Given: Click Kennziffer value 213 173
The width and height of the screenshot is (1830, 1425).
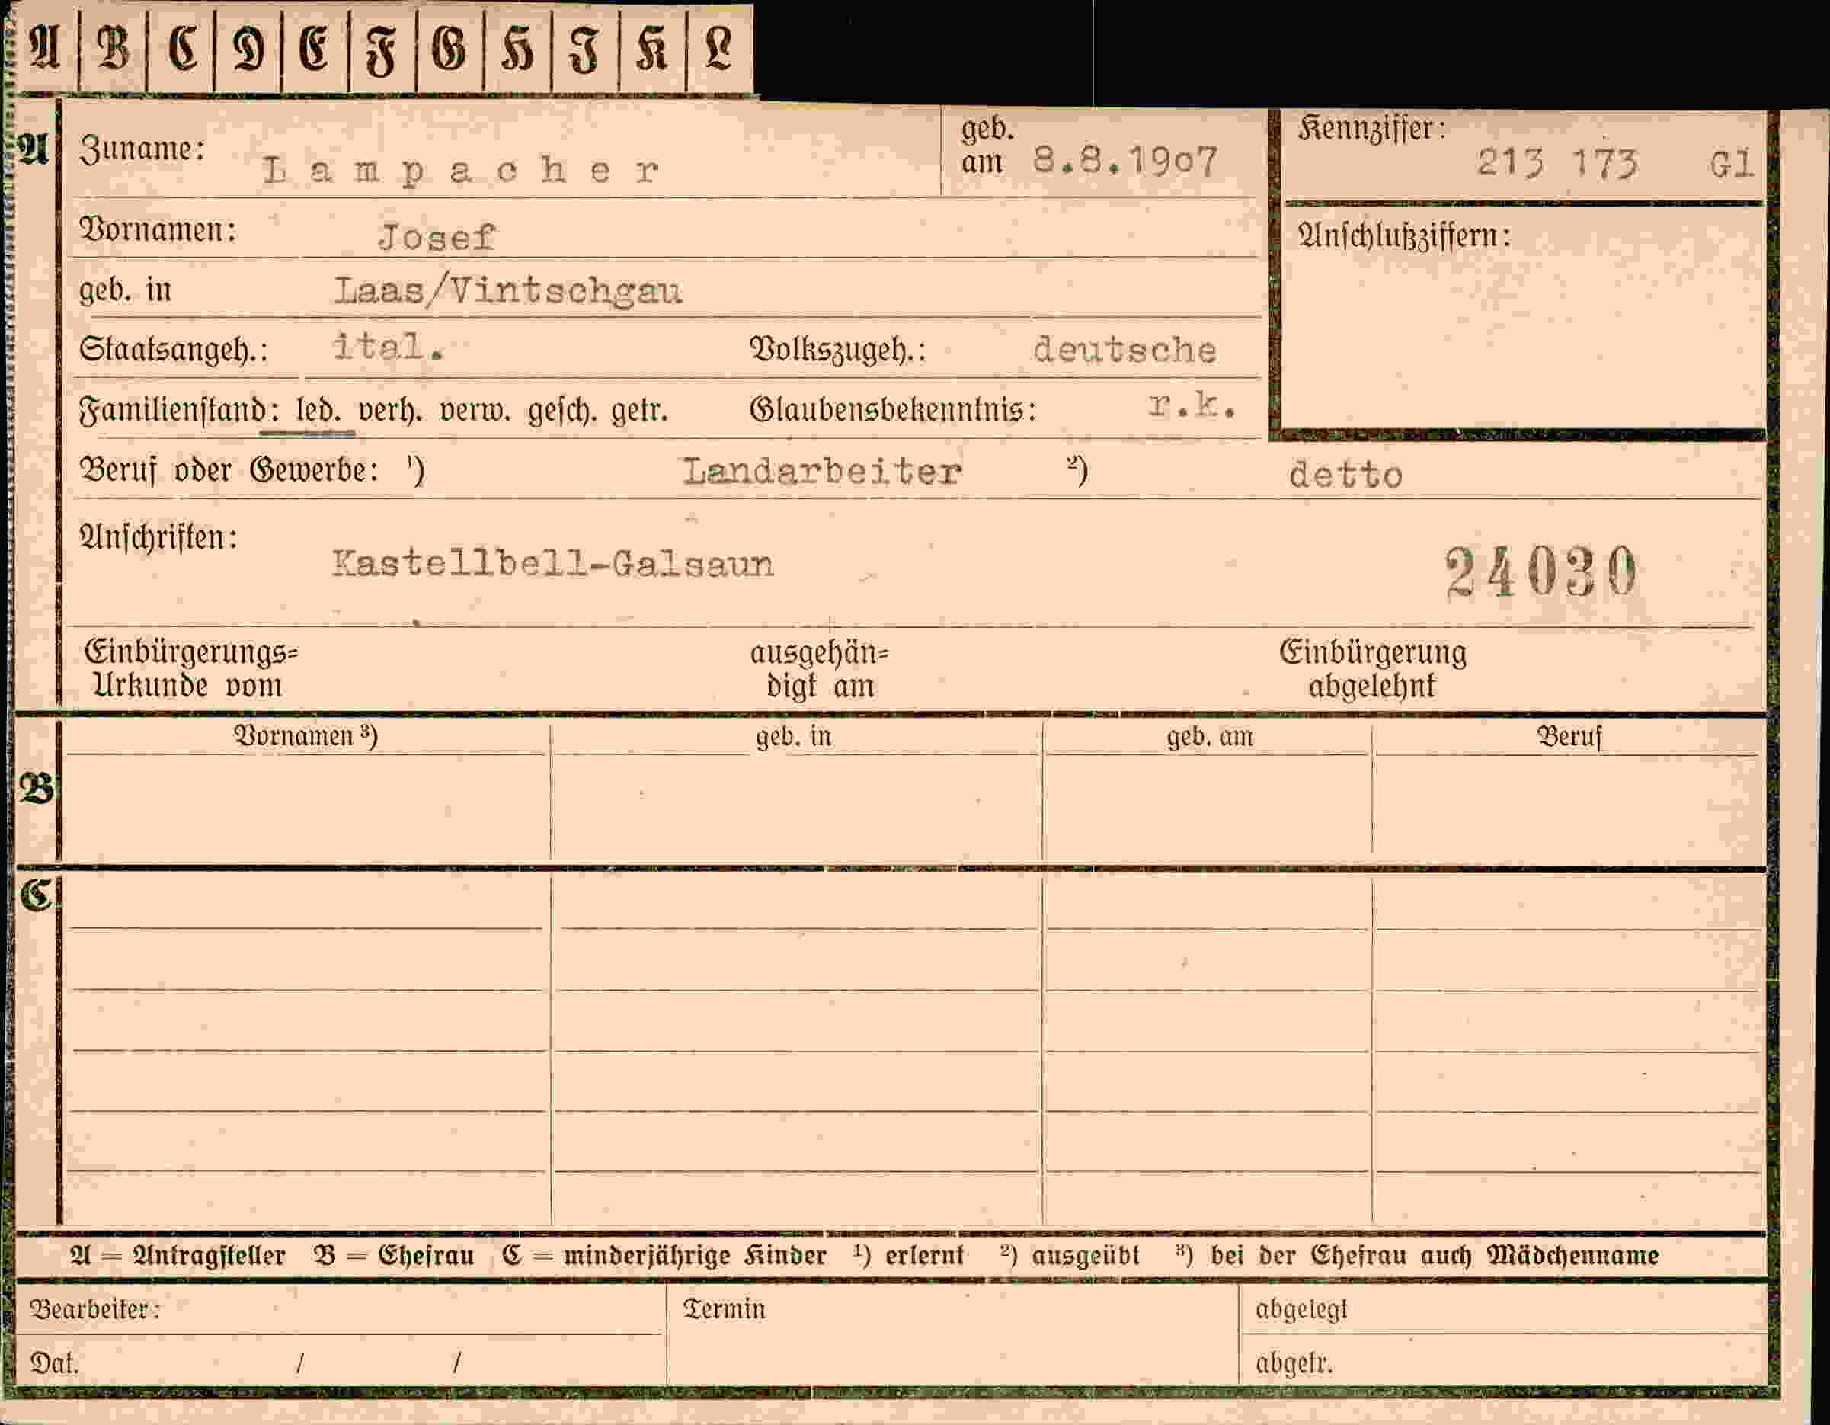Looking at the screenshot, I should pyautogui.click(x=1556, y=163).
